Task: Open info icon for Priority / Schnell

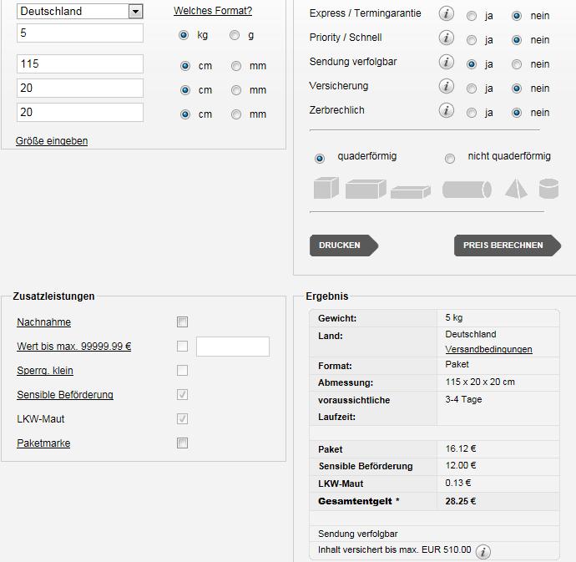Action: pyautogui.click(x=447, y=38)
